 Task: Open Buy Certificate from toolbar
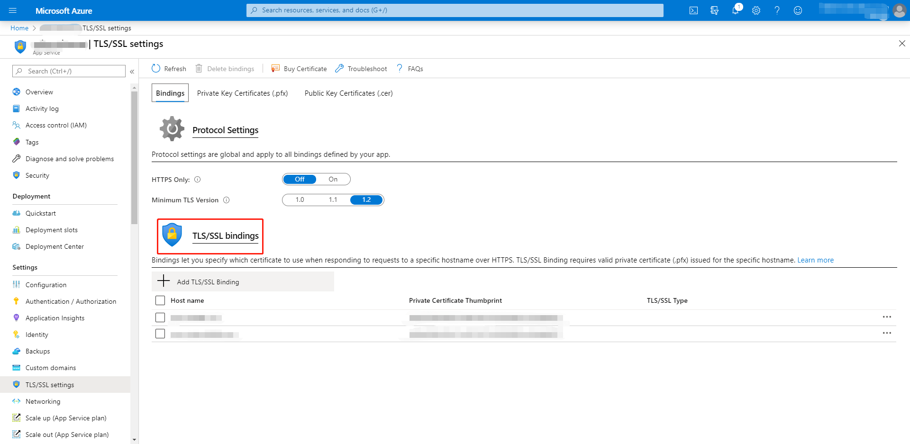pyautogui.click(x=299, y=69)
